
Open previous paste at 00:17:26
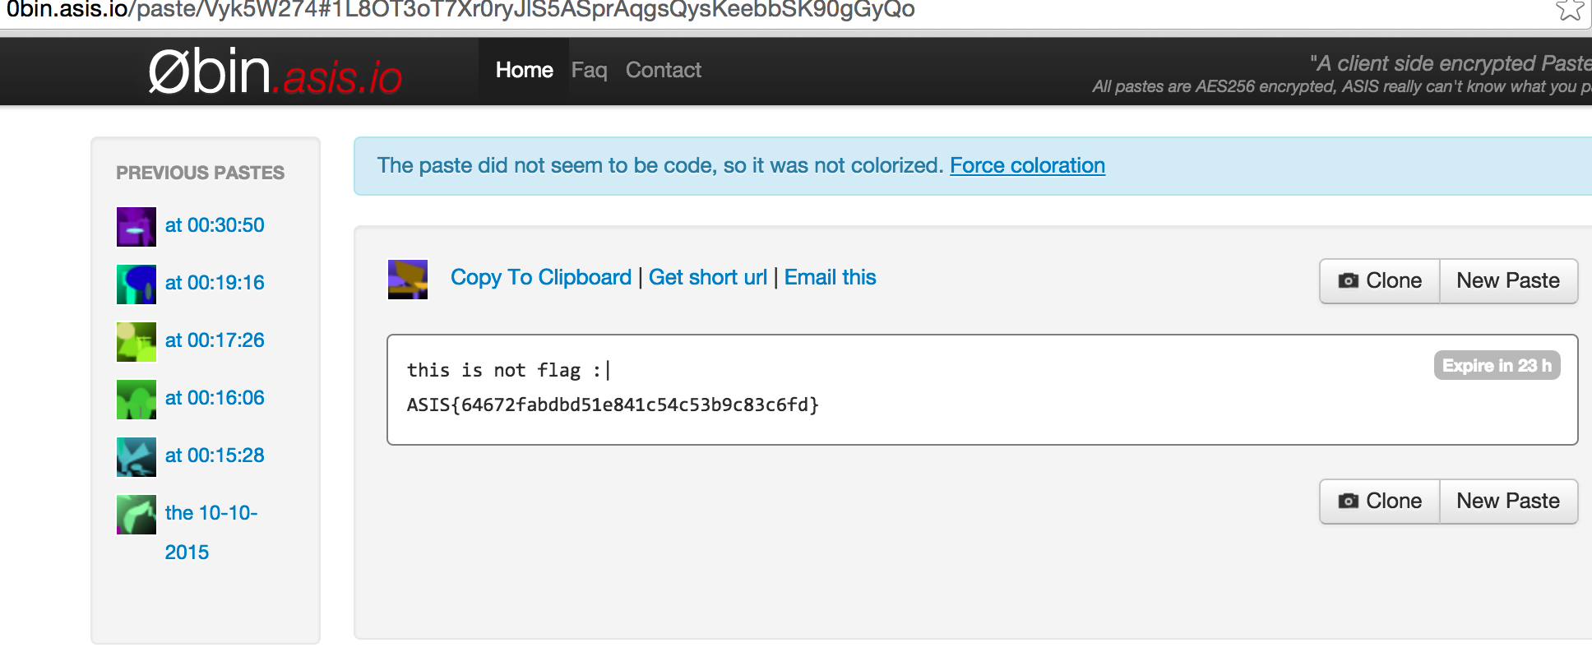point(215,340)
